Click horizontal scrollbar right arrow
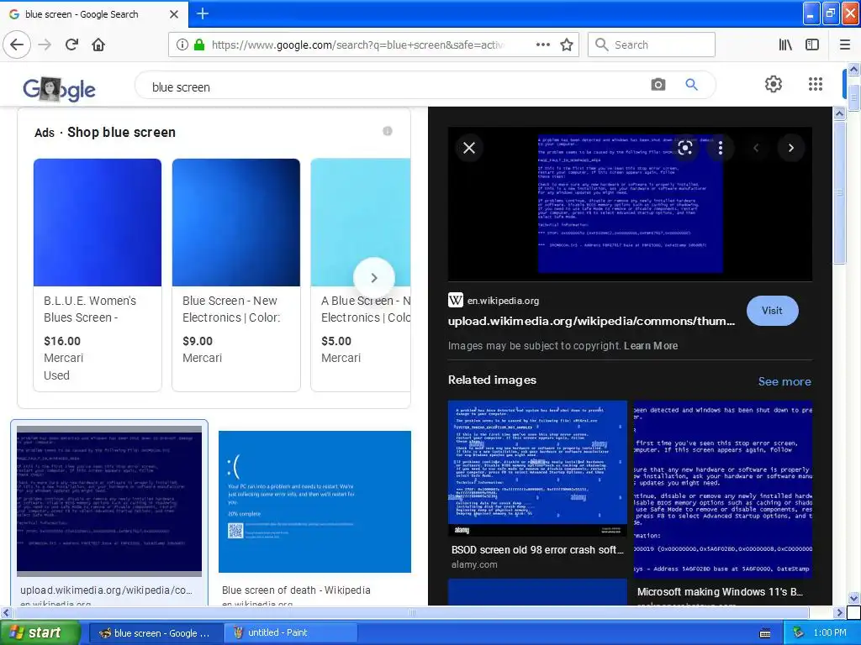This screenshot has height=645, width=861. (x=839, y=612)
